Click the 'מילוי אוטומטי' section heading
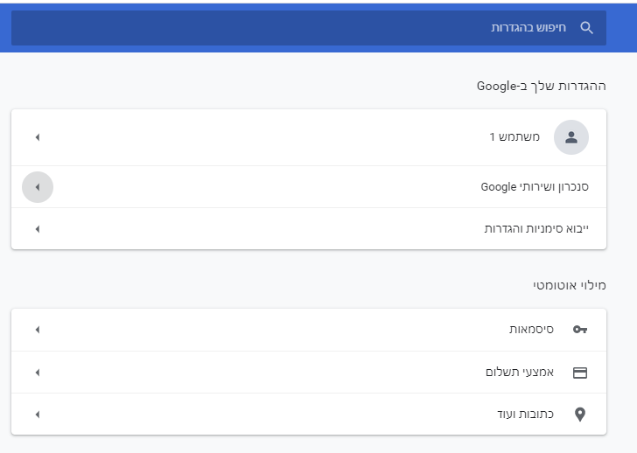 (x=569, y=285)
